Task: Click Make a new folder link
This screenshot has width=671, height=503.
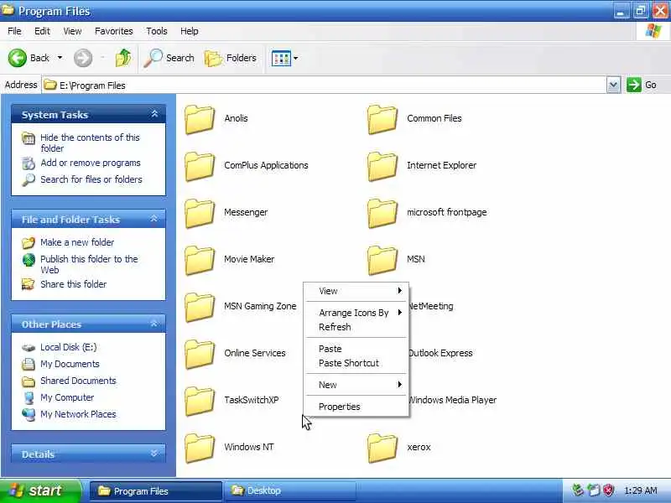Action: (x=77, y=242)
